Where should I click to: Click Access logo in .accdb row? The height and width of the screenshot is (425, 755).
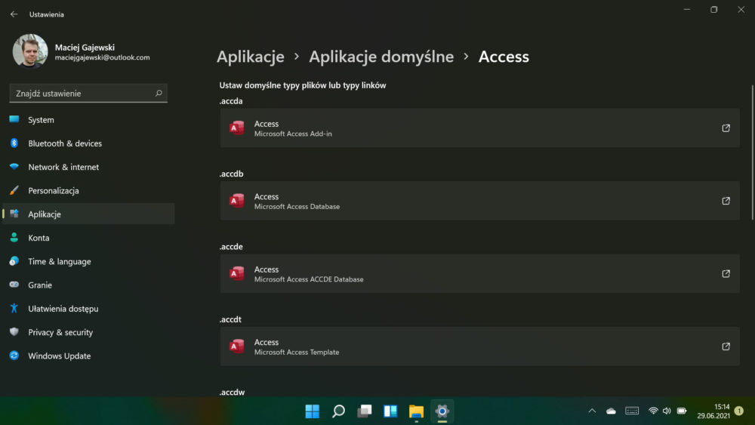point(237,201)
